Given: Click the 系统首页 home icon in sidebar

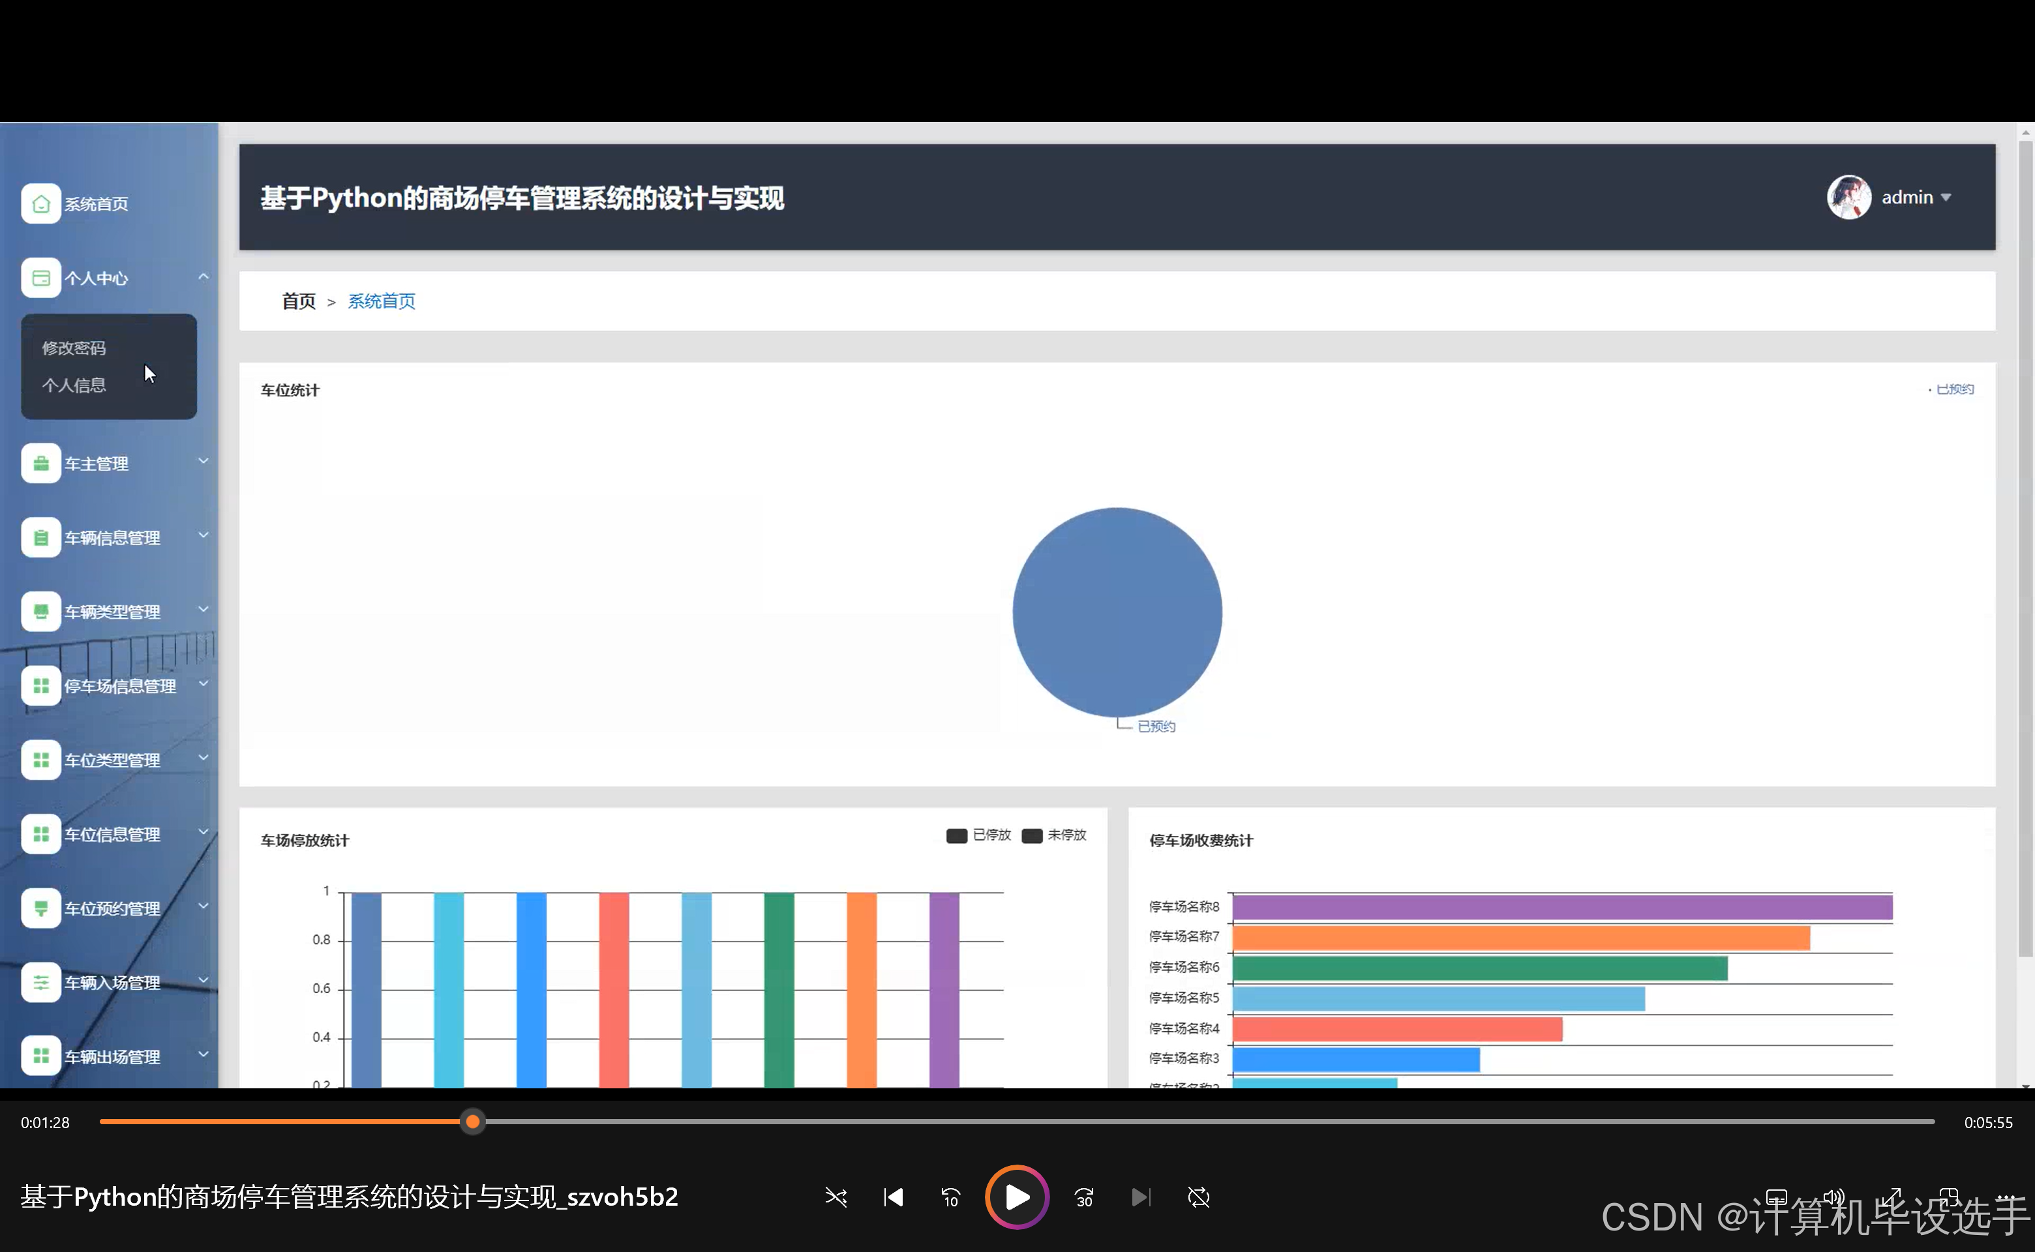Looking at the screenshot, I should [40, 203].
